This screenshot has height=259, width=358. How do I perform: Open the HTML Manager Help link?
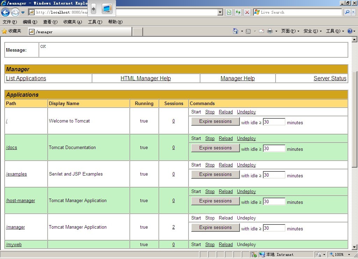coord(146,78)
